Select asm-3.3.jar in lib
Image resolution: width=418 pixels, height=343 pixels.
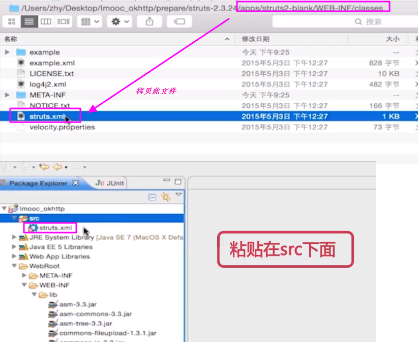78,304
